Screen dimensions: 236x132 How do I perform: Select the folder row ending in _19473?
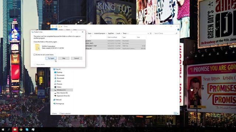point(115,43)
